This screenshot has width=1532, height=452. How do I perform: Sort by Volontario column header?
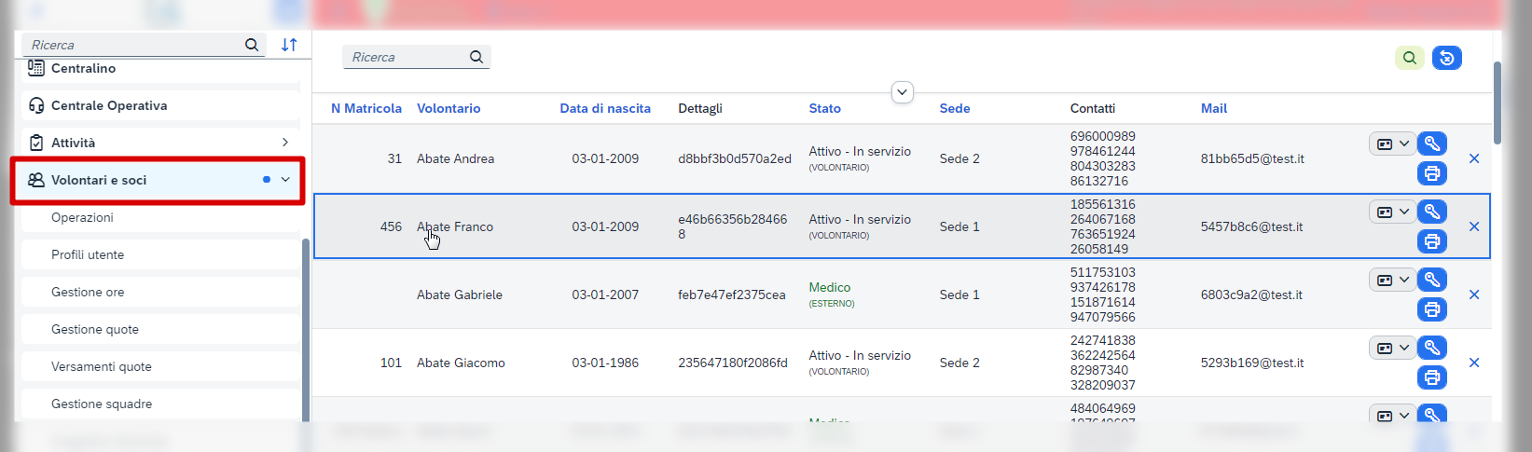point(449,108)
